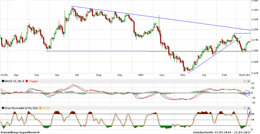Close the Slow Stochastik indicator panel
Screen dimensions: 260x134
[249, 108]
